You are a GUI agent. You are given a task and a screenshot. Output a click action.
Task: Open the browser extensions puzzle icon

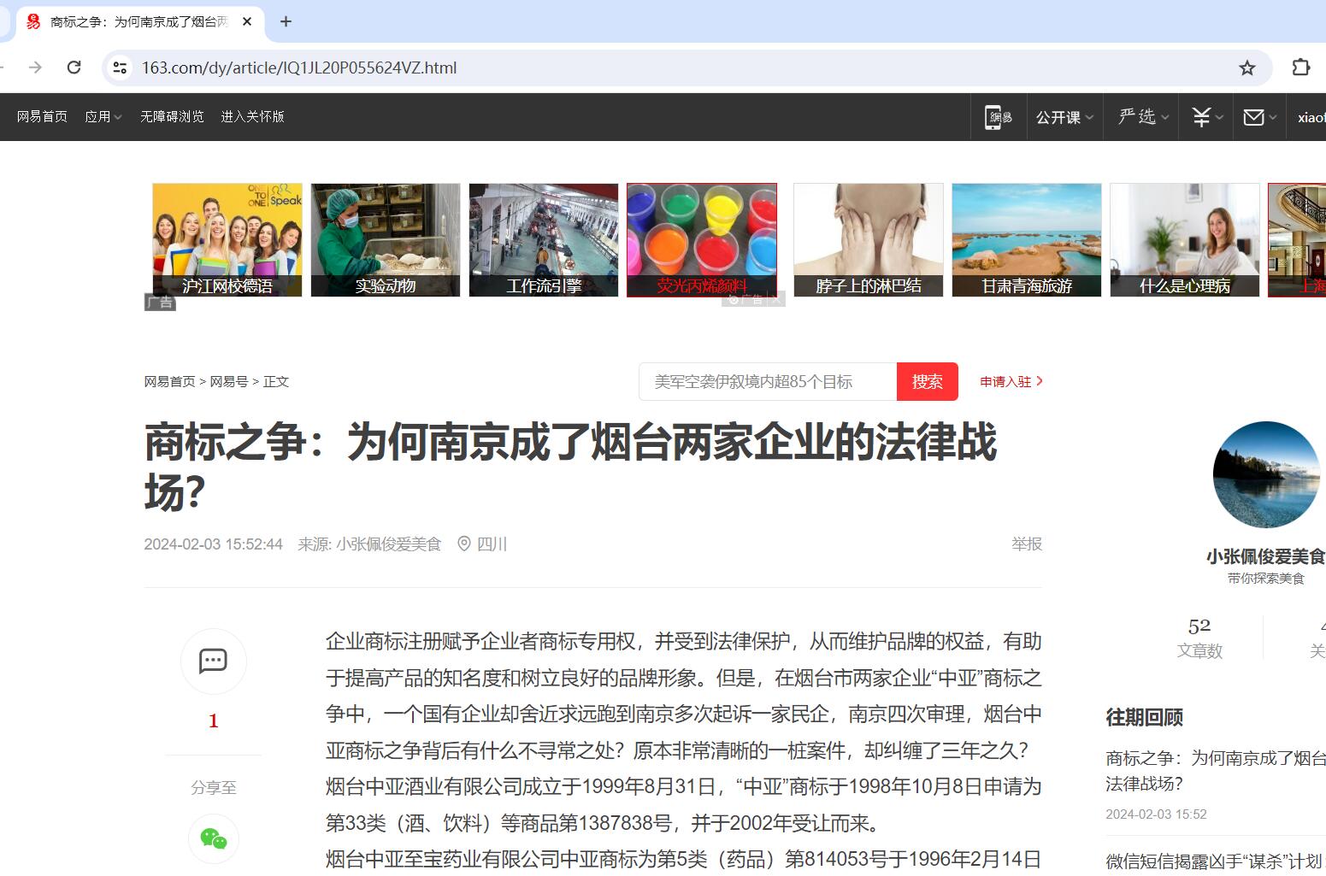point(1300,68)
